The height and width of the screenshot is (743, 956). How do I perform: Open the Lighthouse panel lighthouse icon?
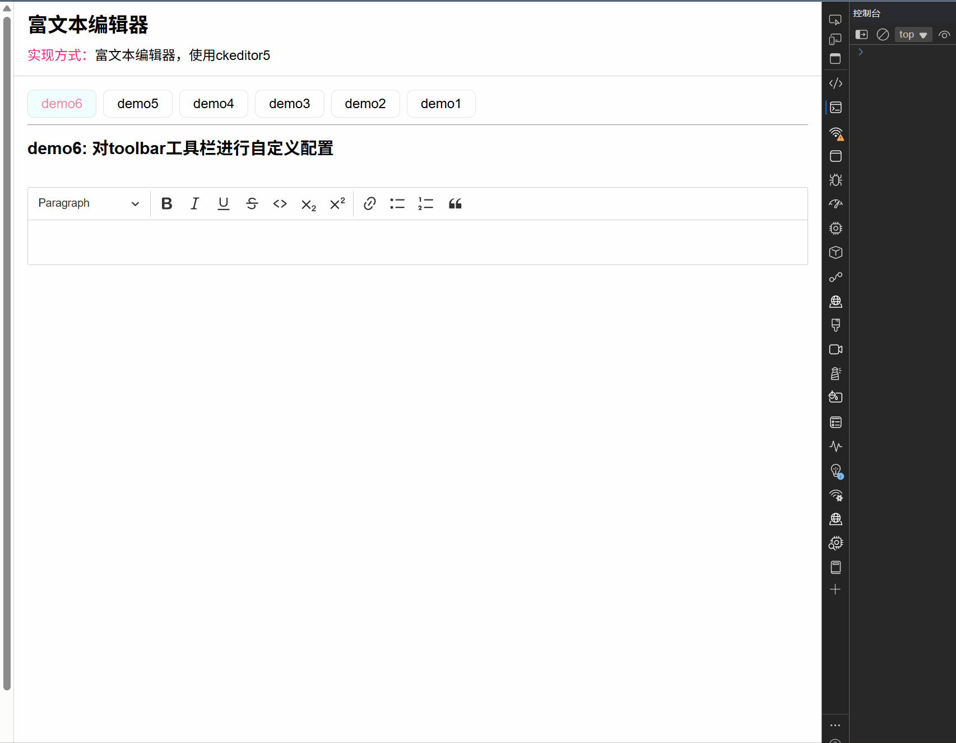click(836, 374)
